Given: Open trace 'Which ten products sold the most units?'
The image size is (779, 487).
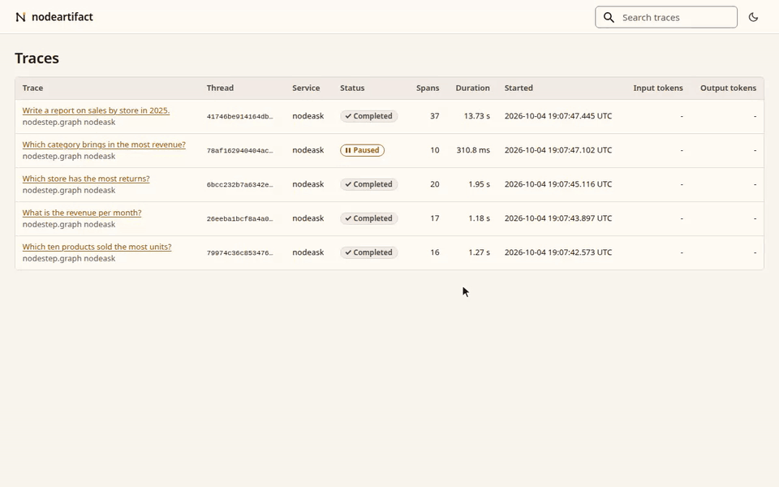Looking at the screenshot, I should (97, 247).
